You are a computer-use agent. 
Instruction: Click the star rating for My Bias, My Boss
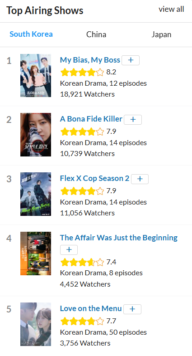pos(82,73)
